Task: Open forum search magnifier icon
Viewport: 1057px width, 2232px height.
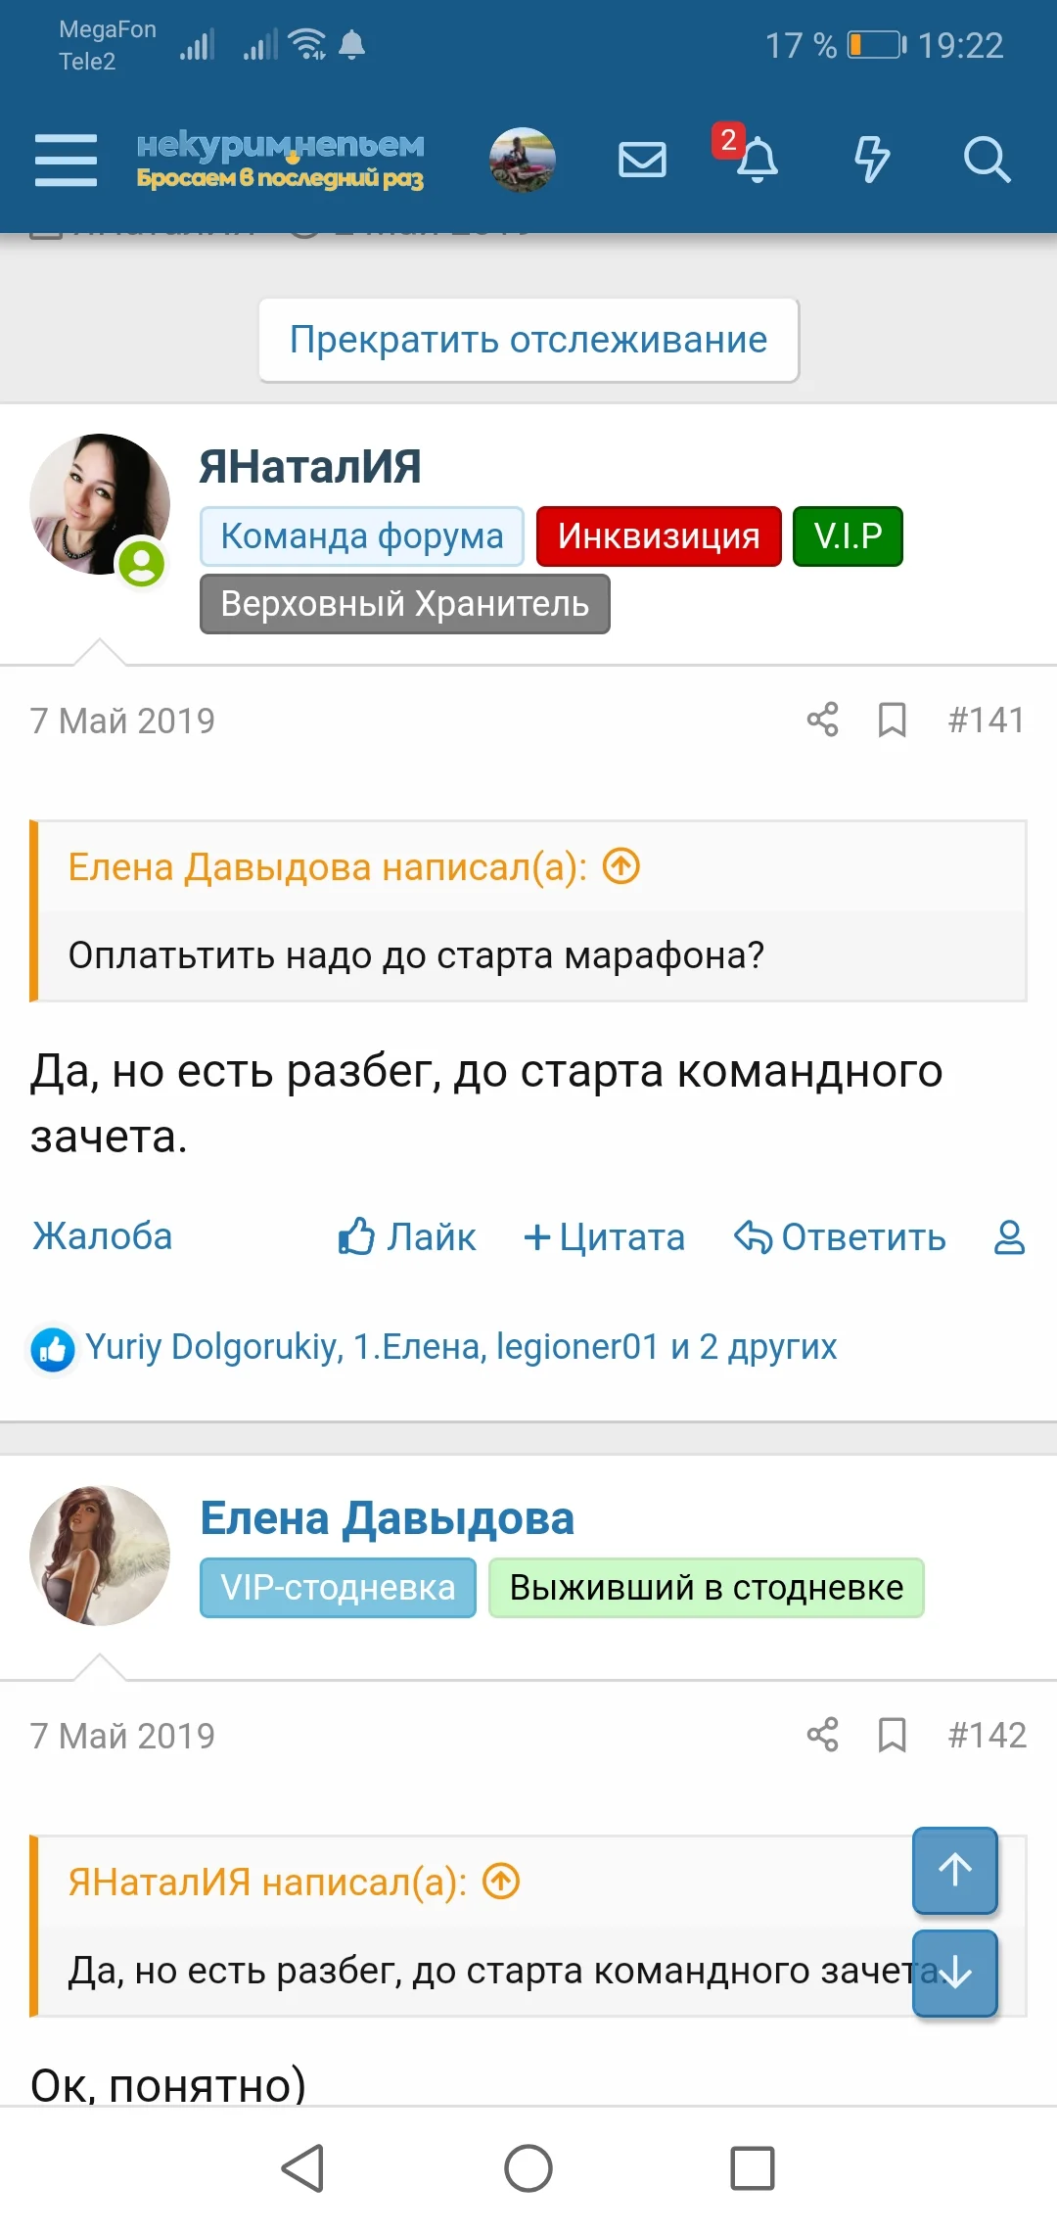Action: point(986,160)
